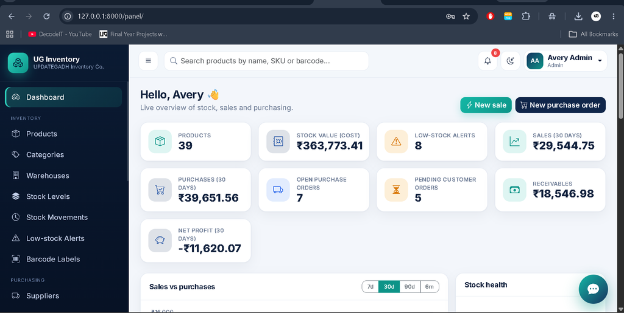Click the ₹39,651.56 purchases value
The height and width of the screenshot is (313, 624).
(208, 198)
